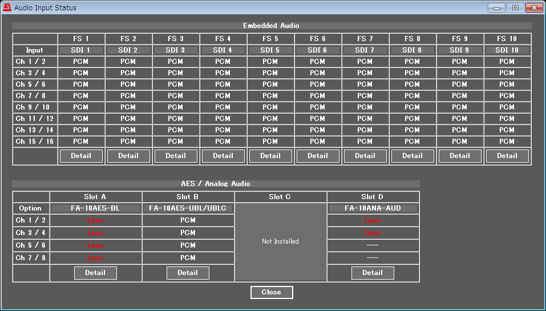
Task: Show Detail for Slot D analog audio
Action: coord(373,273)
